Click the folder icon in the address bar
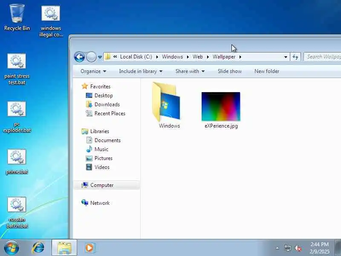 pos(108,57)
